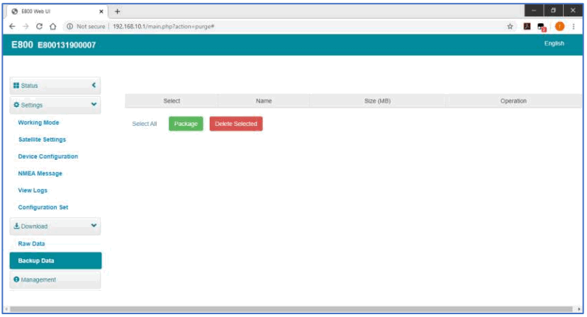Open the PDF extension icon
This screenshot has width=587, height=317.
pyautogui.click(x=527, y=27)
